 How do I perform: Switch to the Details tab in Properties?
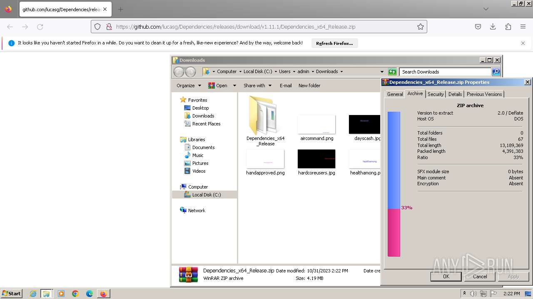coord(455,94)
